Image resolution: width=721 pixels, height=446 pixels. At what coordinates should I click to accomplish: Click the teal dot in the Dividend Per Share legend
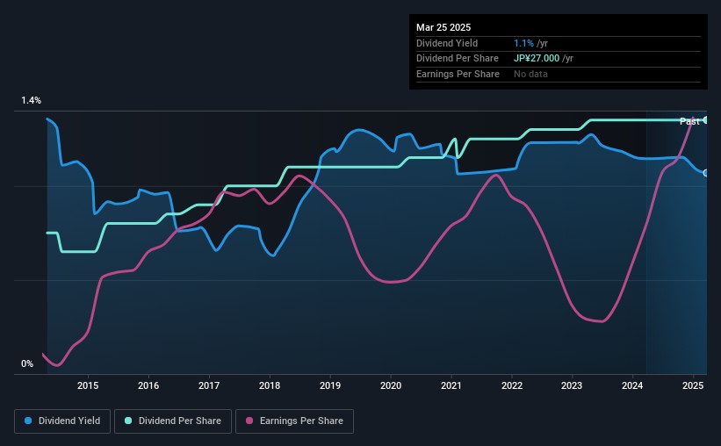click(x=128, y=421)
